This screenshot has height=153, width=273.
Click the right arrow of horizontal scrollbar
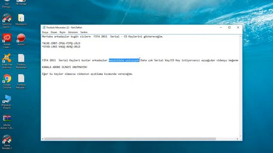[237, 139]
